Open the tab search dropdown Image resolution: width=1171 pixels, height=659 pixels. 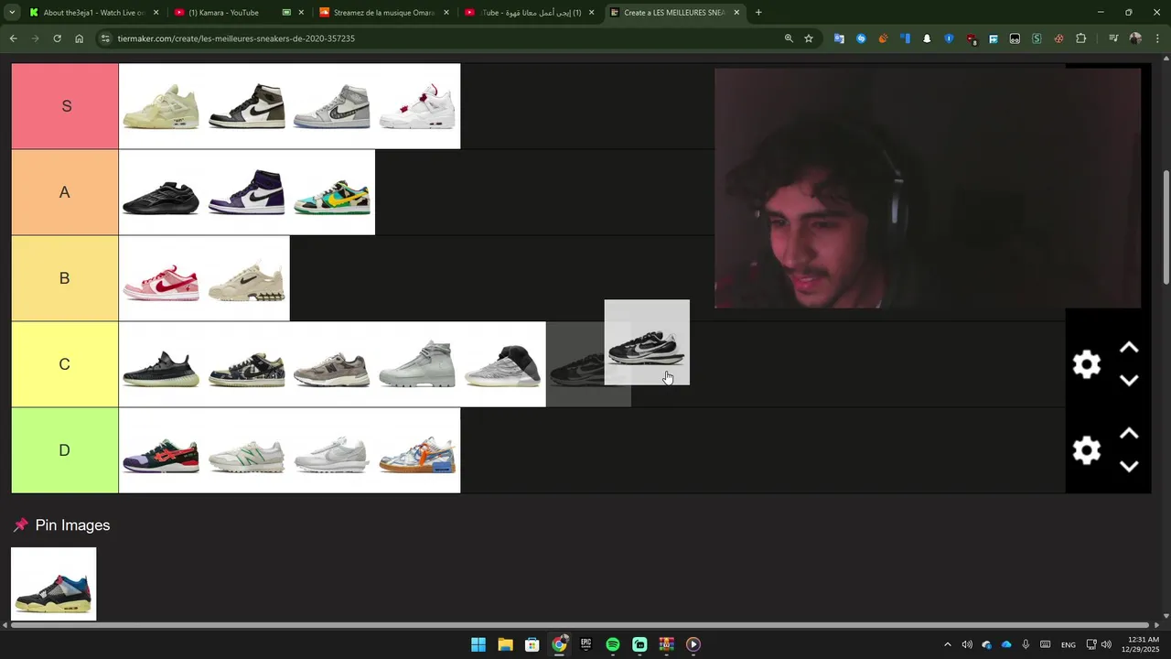[12, 13]
